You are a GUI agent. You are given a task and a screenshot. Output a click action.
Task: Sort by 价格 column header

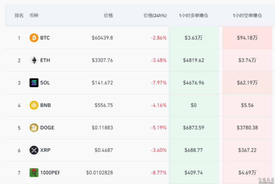pyautogui.click(x=108, y=16)
